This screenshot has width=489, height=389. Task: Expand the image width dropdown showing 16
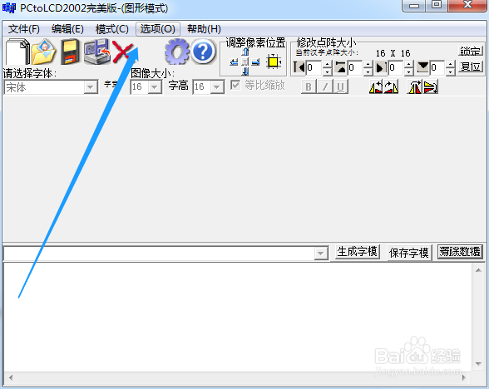(x=155, y=87)
